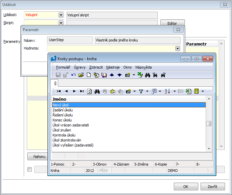Viewport: 232px width, 195px height.
Task: Click the binoculars find-previous icon
Action: coord(155,75)
